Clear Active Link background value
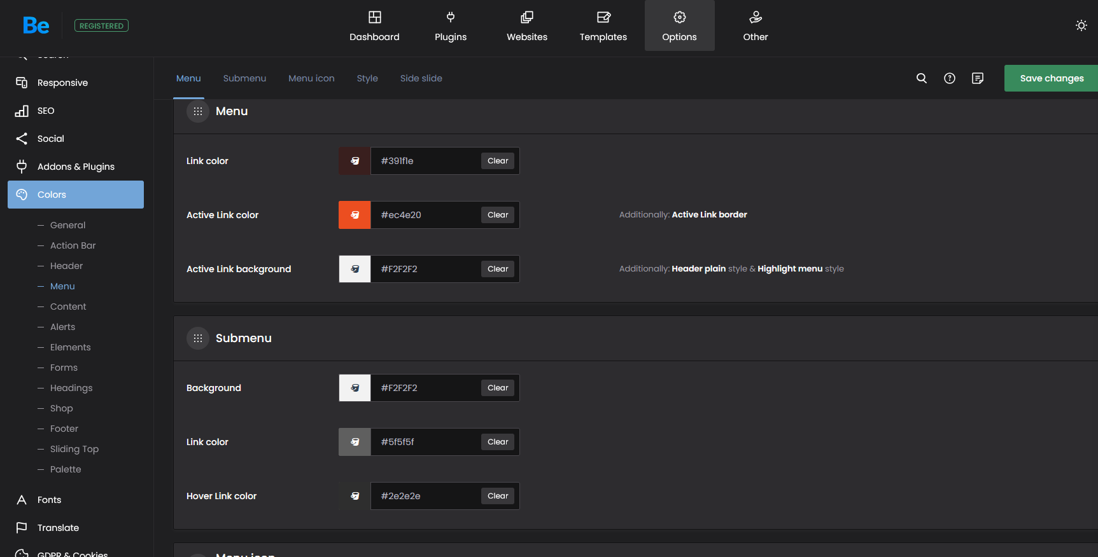The image size is (1098, 557). coord(498,269)
